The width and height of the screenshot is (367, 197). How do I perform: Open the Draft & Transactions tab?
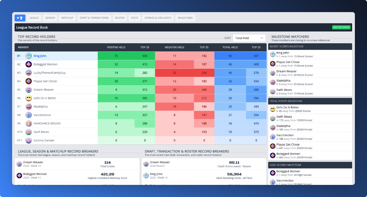tap(94, 18)
